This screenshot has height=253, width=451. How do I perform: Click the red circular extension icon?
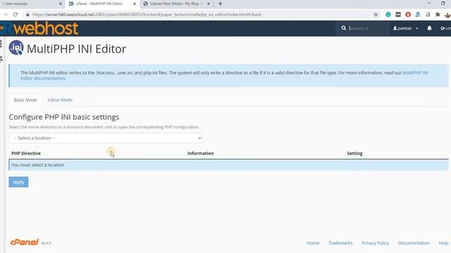[x=408, y=14]
